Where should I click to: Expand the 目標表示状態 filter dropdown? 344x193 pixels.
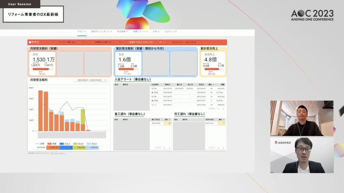click(x=109, y=42)
